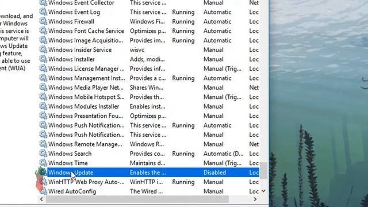Click 'Enables the ...' description of Windows Update
368x207 pixels.
click(148, 172)
